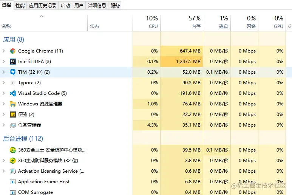Select the Google Chrome (11) row name
The width and height of the screenshot is (292, 195).
(x=40, y=51)
